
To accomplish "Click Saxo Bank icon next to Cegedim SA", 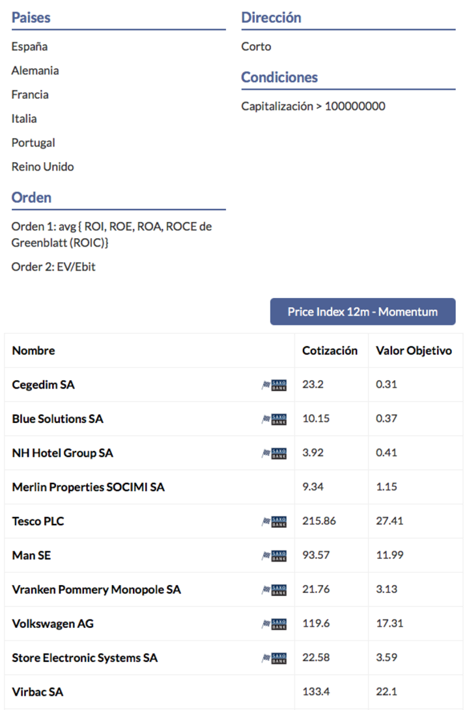I will point(274,385).
